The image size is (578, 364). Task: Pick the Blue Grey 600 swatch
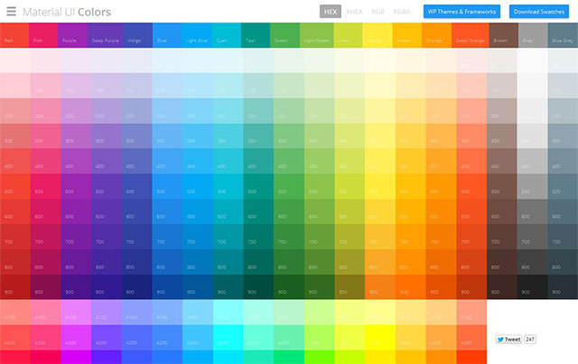click(563, 211)
